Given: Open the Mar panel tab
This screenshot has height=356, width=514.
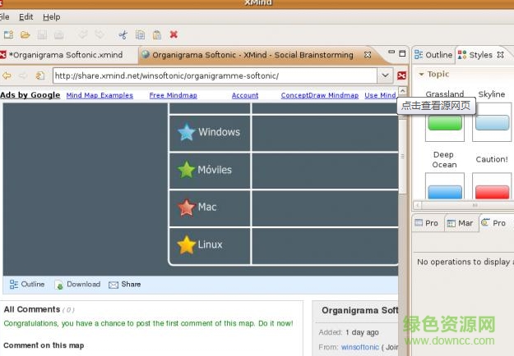Looking at the screenshot, I should pos(461,223).
